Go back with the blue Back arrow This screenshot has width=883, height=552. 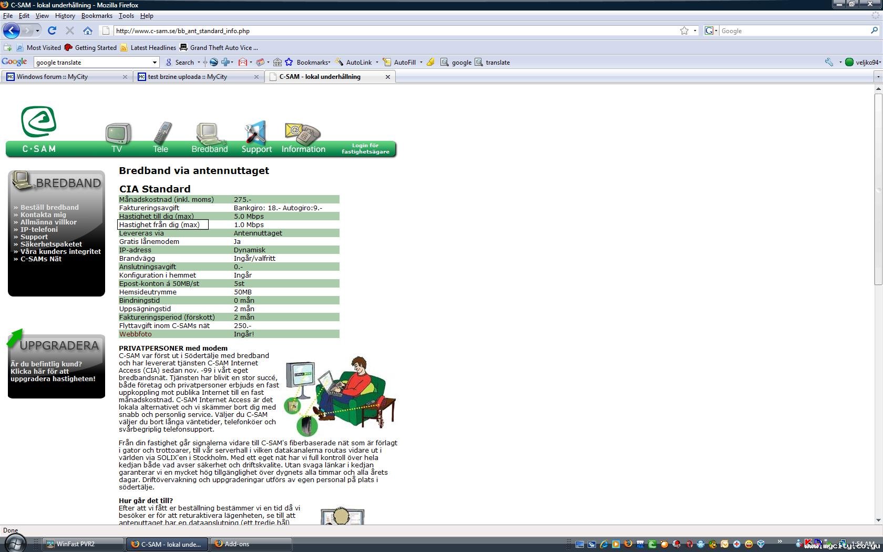coord(12,30)
